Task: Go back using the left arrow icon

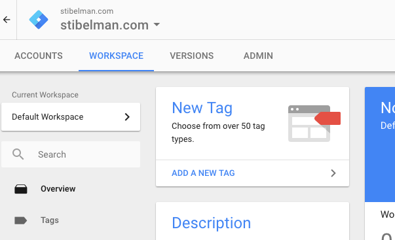Action: [7, 20]
